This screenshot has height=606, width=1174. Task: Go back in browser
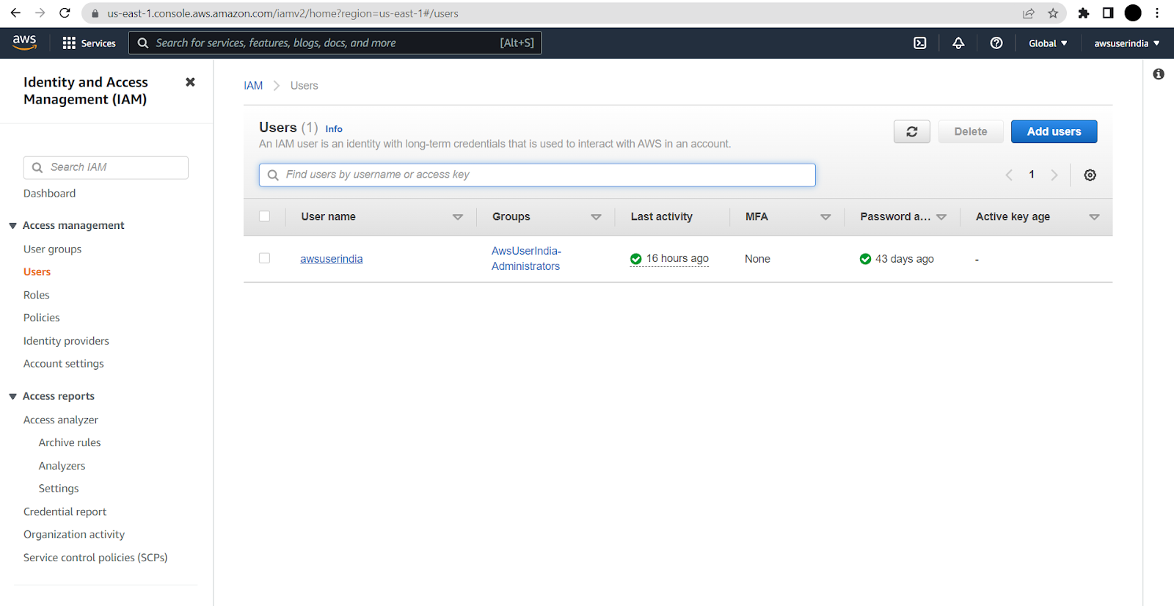[15, 13]
